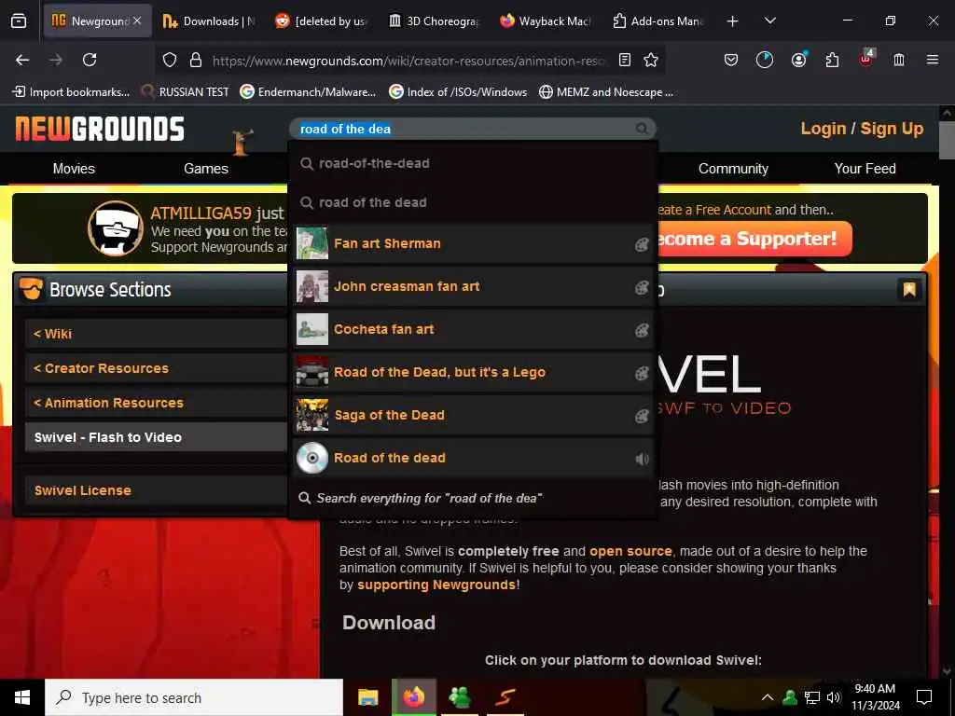Toggle reader view icon in address bar

pyautogui.click(x=624, y=60)
